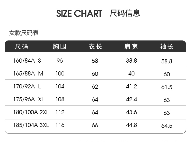
Task: Click the 袖长 column header
Action: 167,47
